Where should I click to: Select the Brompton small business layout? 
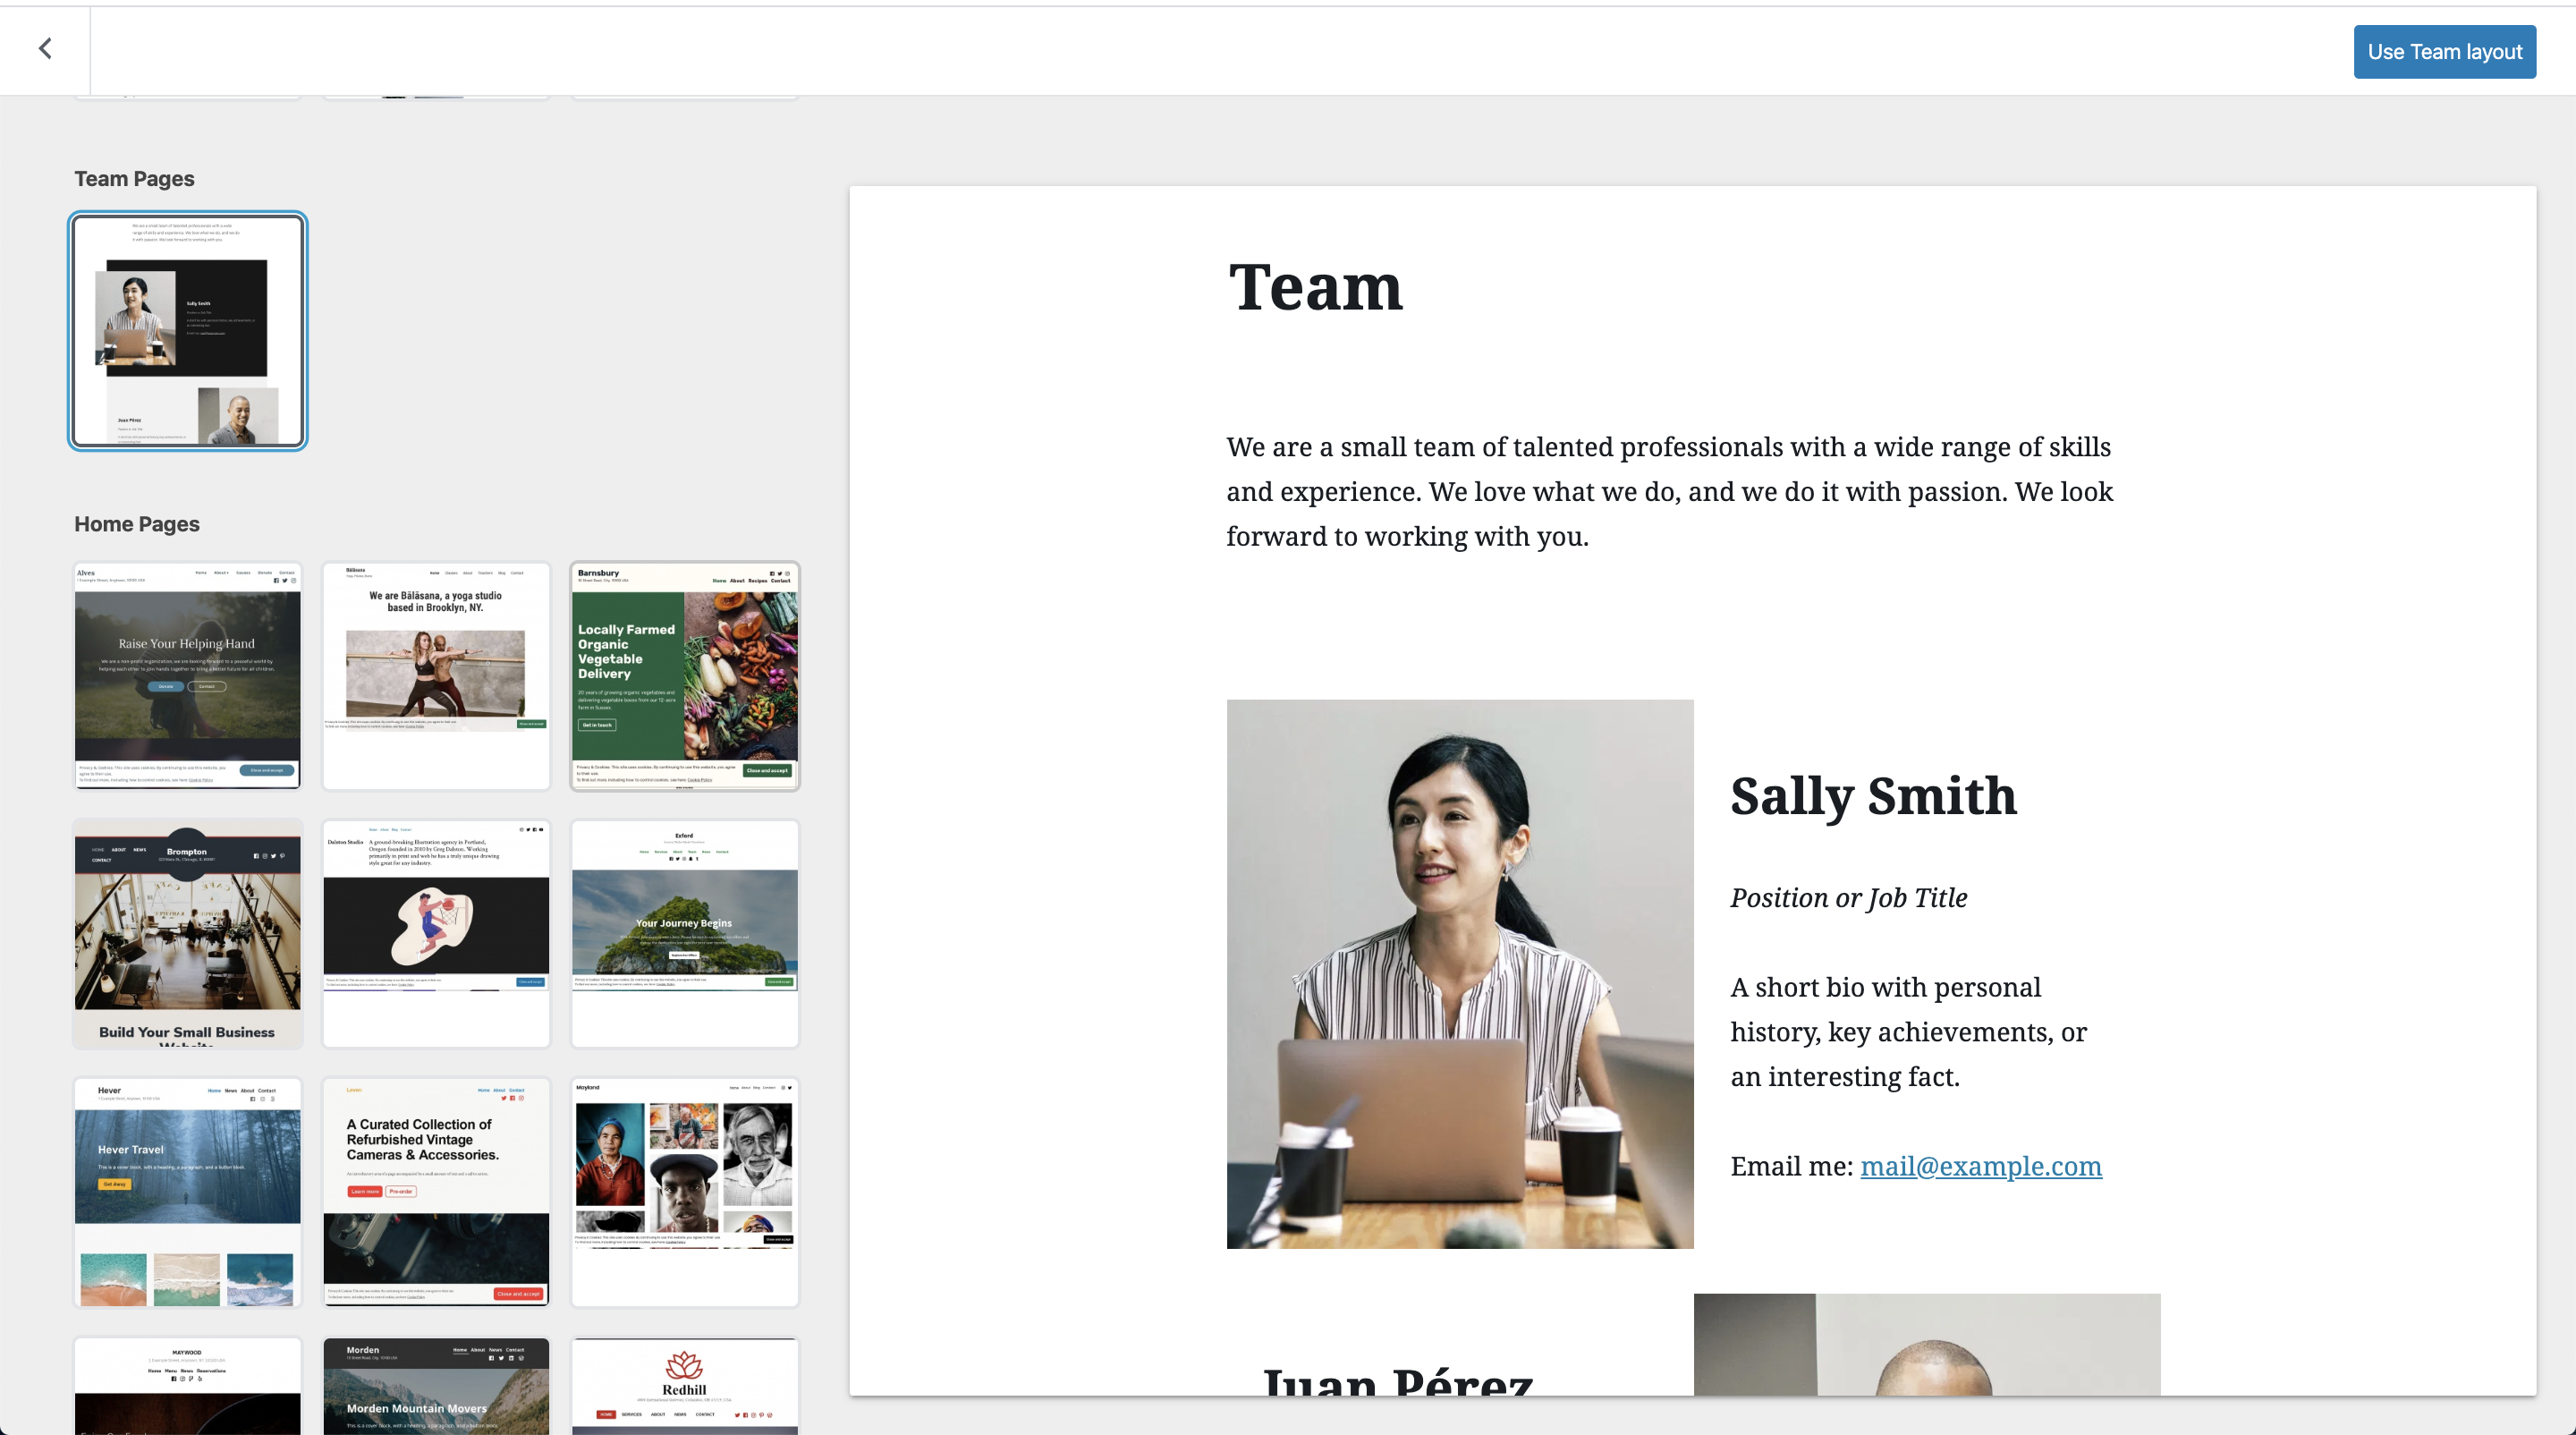(188, 934)
